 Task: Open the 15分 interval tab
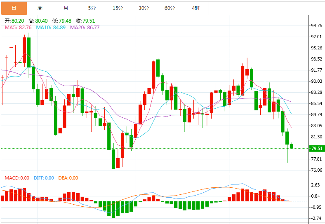tap(118, 8)
